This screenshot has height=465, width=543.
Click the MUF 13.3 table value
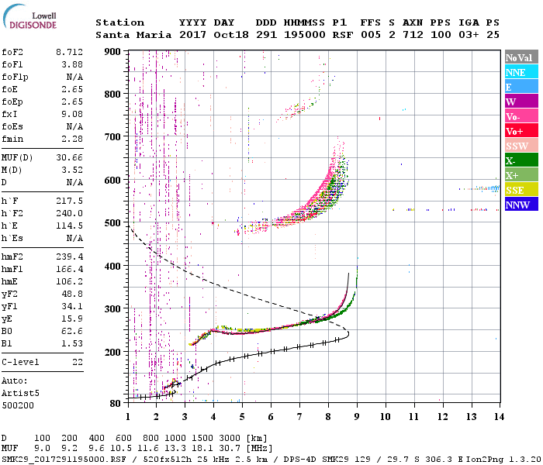[175, 449]
